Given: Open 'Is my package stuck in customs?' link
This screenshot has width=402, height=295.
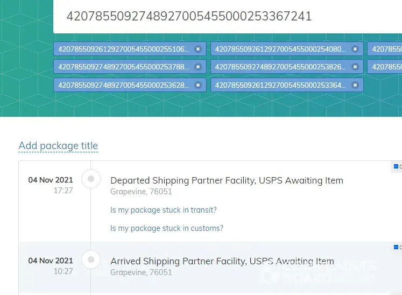Looking at the screenshot, I should coord(167,228).
